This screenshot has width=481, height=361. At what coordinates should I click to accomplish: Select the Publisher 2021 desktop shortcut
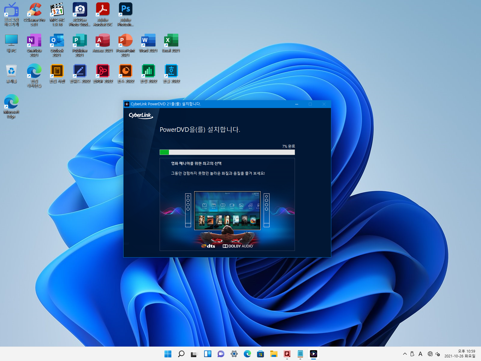(x=80, y=45)
